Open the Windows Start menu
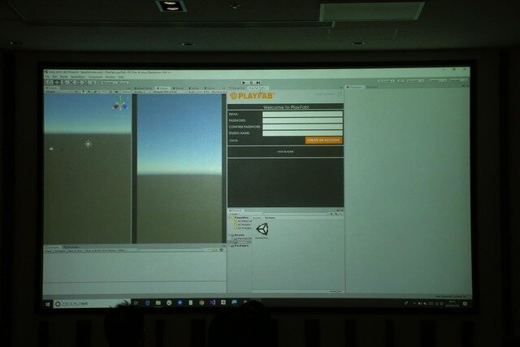 tap(48, 304)
